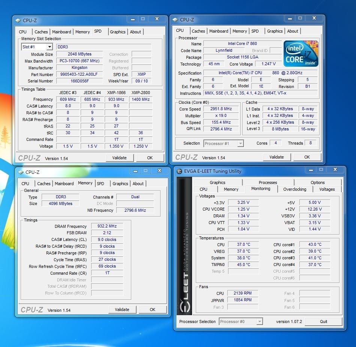Image resolution: width=356 pixels, height=347 pixels.
Task: Open Caches tab in SPD window
Action: (41, 32)
